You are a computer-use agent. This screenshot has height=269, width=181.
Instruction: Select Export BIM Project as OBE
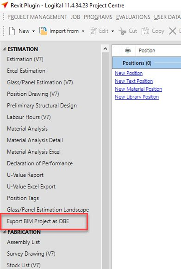point(38,221)
